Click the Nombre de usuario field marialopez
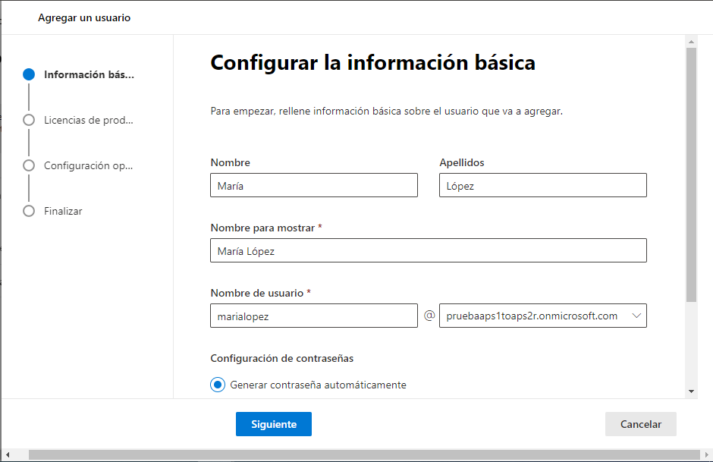The width and height of the screenshot is (713, 462). 314,316
